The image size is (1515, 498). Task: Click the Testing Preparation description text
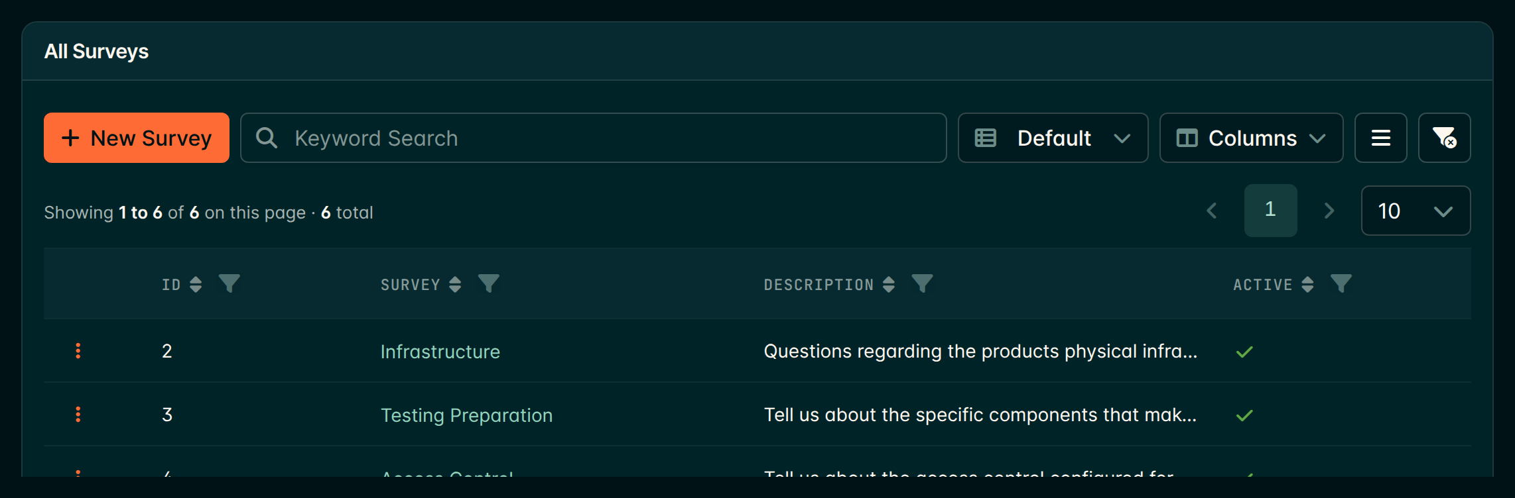pyautogui.click(x=980, y=415)
